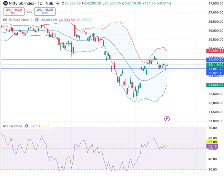
Task: Collapse the indicator legend with chevron arrow
Action: 7,26
